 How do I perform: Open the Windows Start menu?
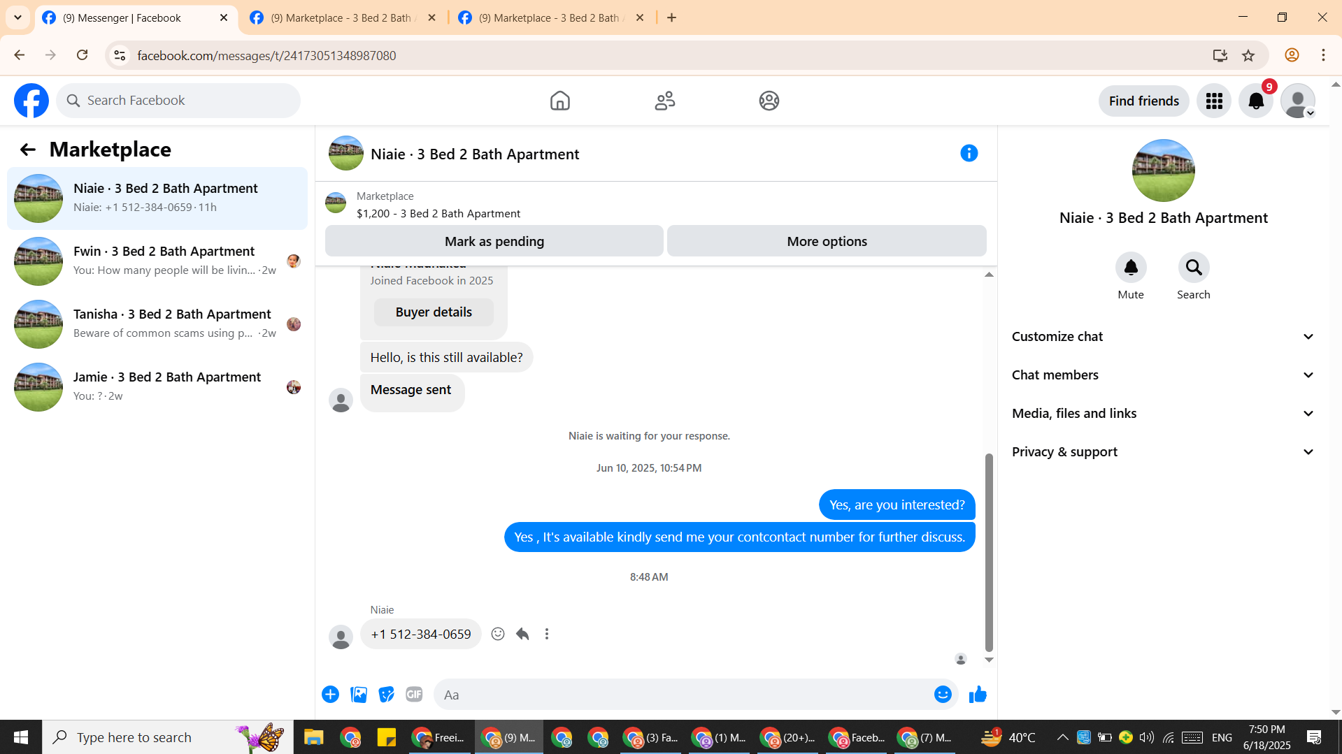pos(21,737)
